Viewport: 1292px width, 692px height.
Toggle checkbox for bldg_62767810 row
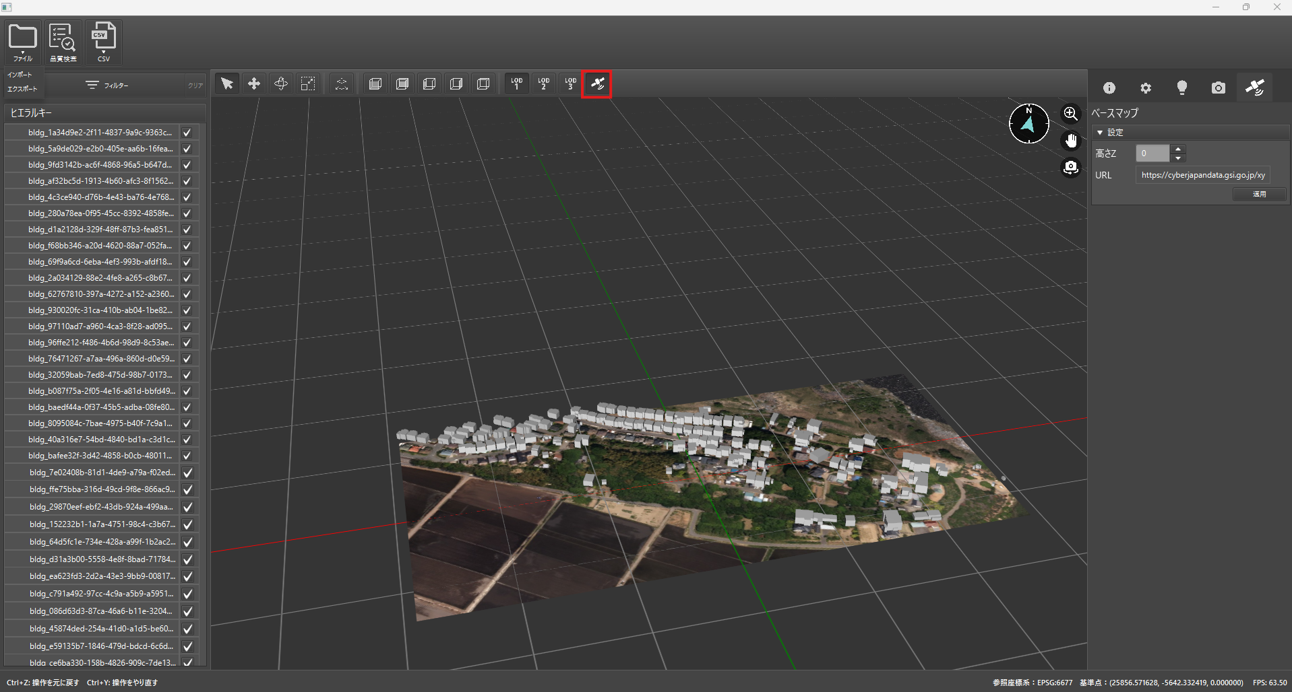click(187, 294)
